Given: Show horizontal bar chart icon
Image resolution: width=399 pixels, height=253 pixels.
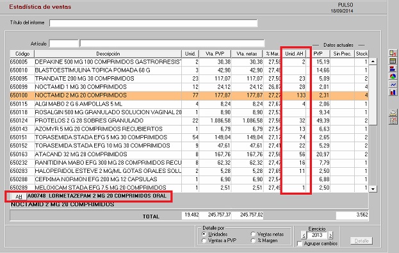Looking at the screenshot, I should [x=393, y=68].
